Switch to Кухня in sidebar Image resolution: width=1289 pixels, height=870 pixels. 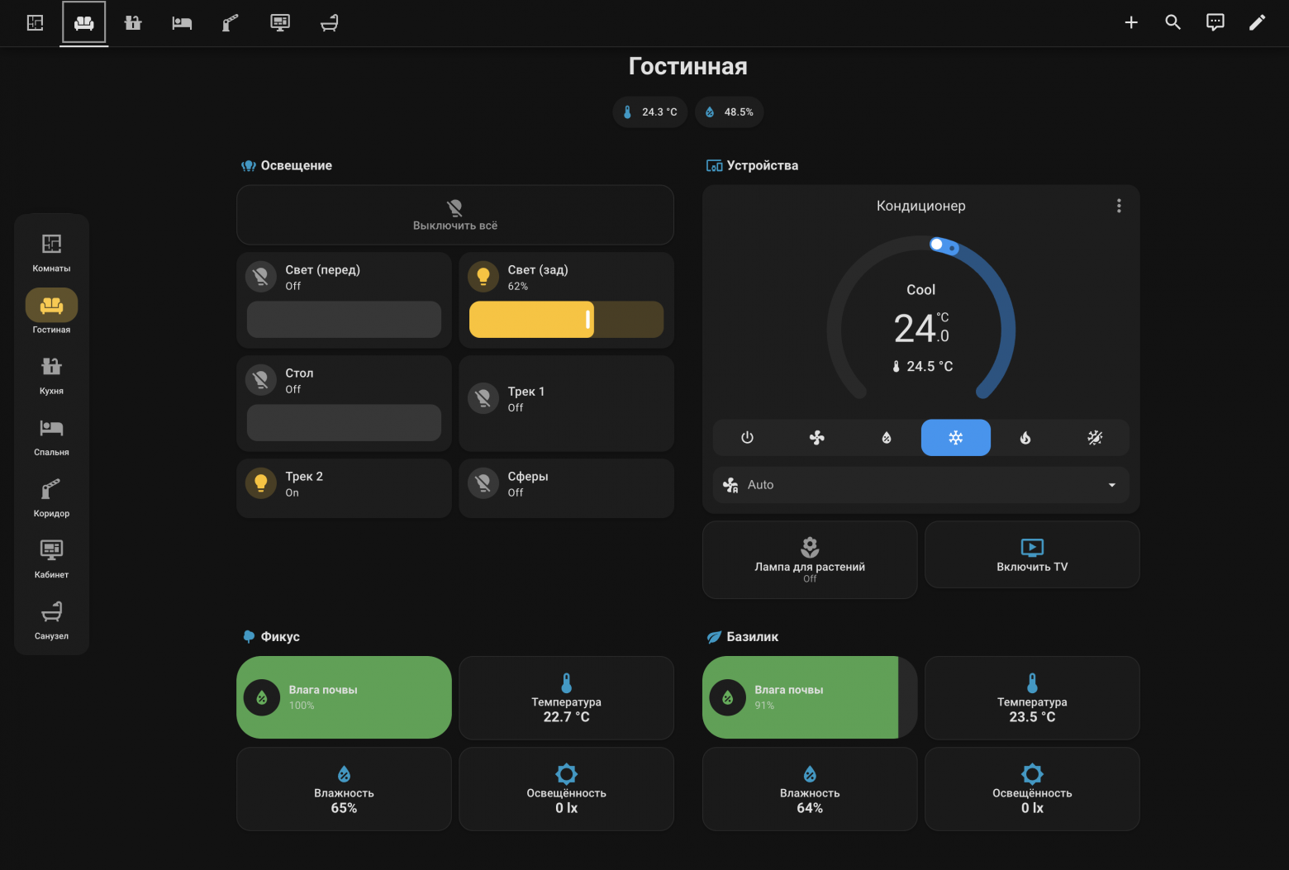click(x=51, y=374)
